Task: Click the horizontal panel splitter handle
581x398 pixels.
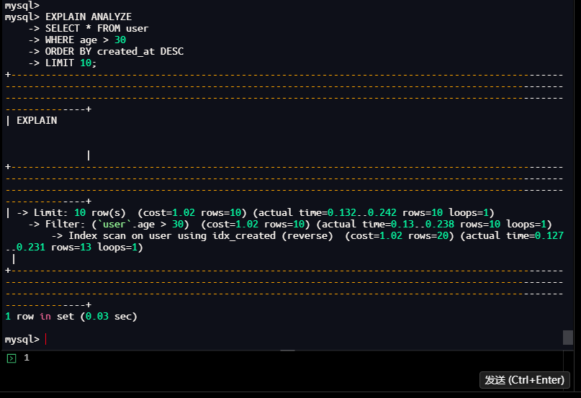Action: click(x=287, y=350)
